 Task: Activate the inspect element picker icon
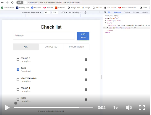(105, 12)
